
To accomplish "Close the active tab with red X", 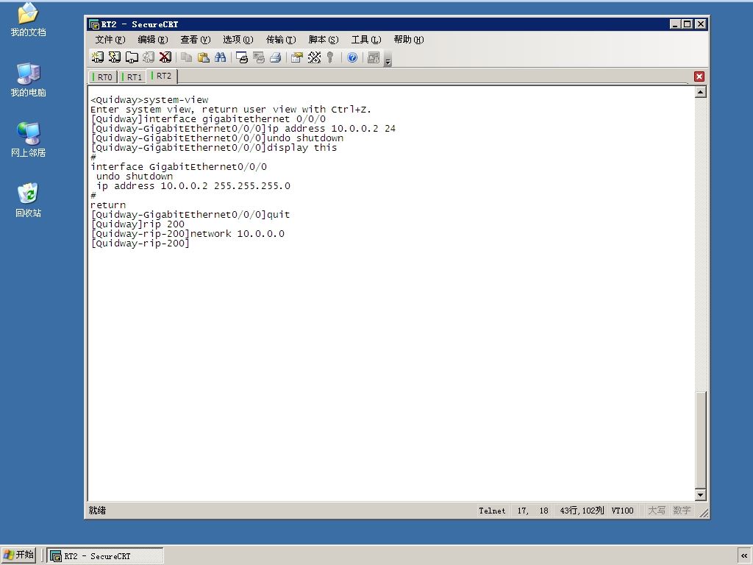I will click(x=699, y=77).
